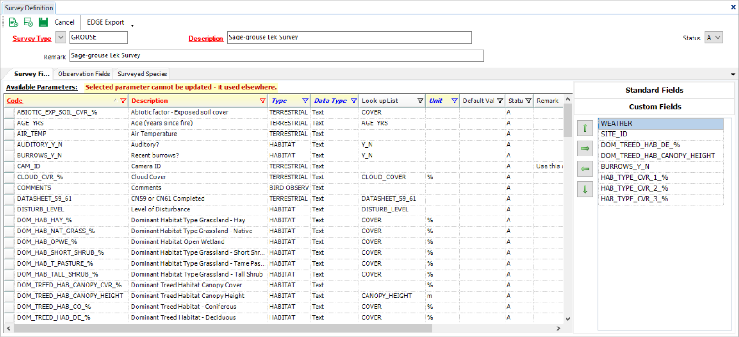Open the toolbar overflow arrow after EDGE Export

click(x=133, y=25)
